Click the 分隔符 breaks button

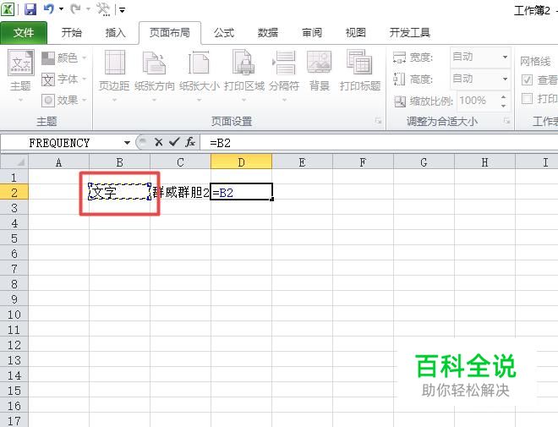284,75
